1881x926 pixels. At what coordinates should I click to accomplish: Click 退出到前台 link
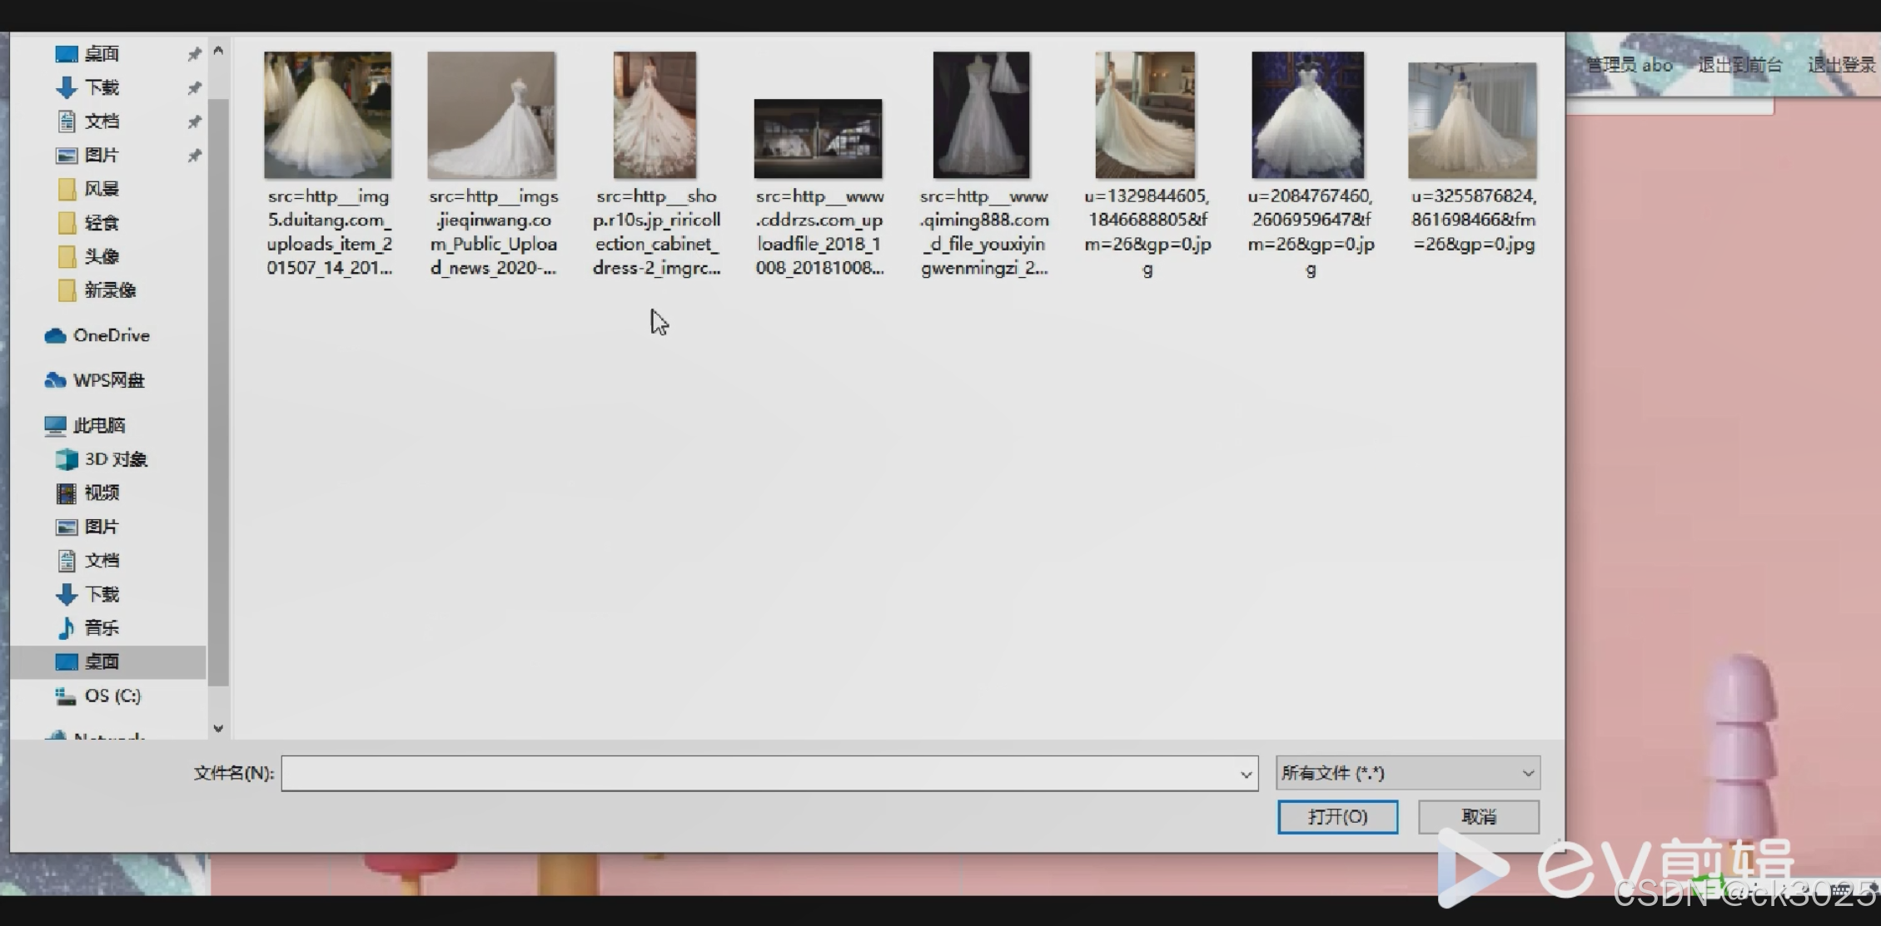coord(1739,65)
